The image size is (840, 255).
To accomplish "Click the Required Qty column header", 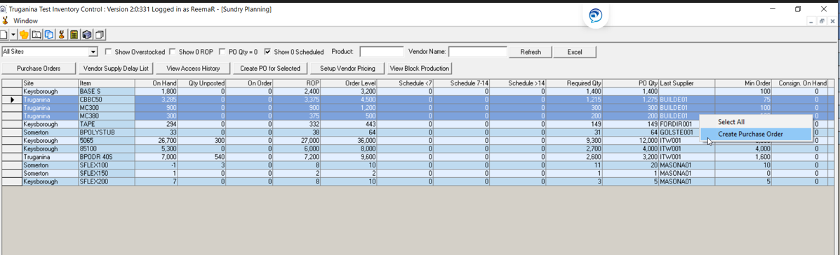I will click(575, 83).
